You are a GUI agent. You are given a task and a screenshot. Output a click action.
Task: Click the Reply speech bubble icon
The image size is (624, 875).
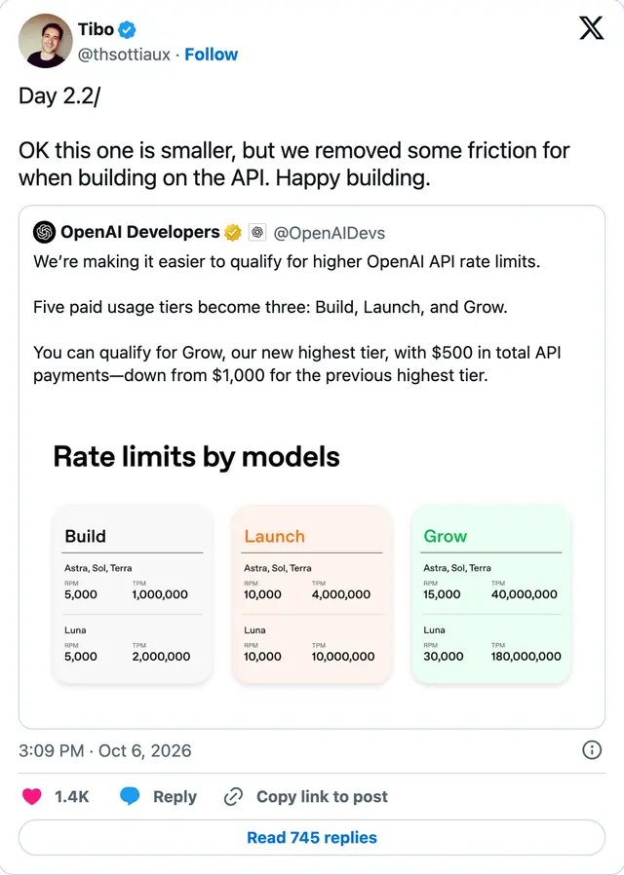(130, 796)
